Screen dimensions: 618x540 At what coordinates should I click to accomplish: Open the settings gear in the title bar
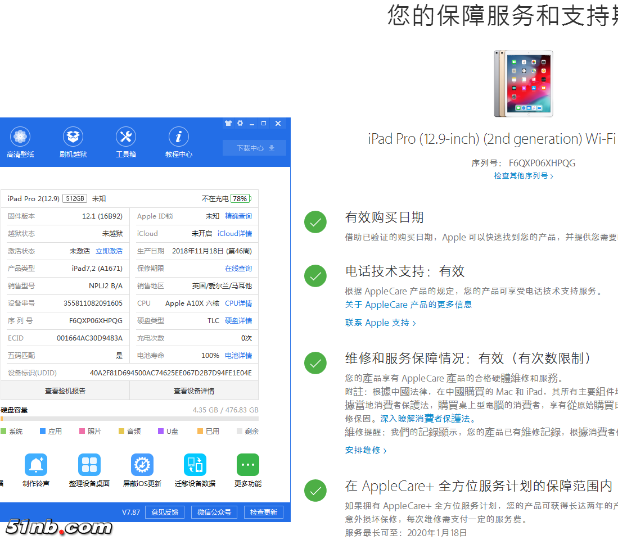[x=241, y=123]
